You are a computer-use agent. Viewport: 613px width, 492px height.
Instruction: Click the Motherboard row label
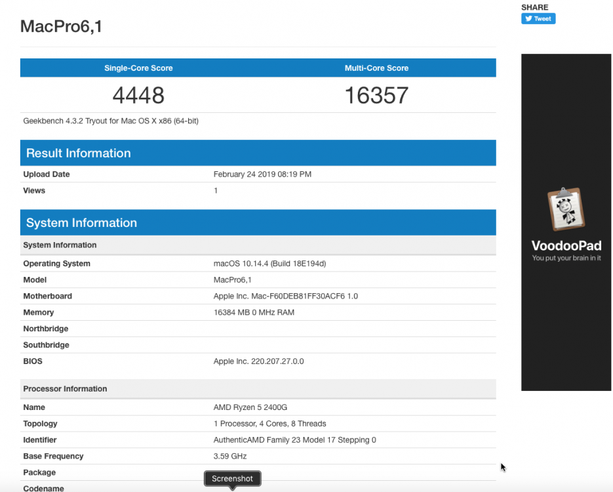(x=48, y=296)
